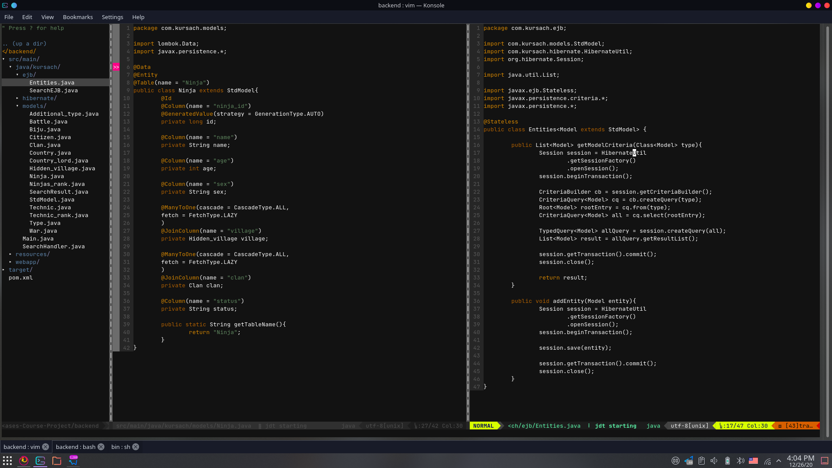Click the battery status tray icon
832x468 pixels.
[728, 461]
